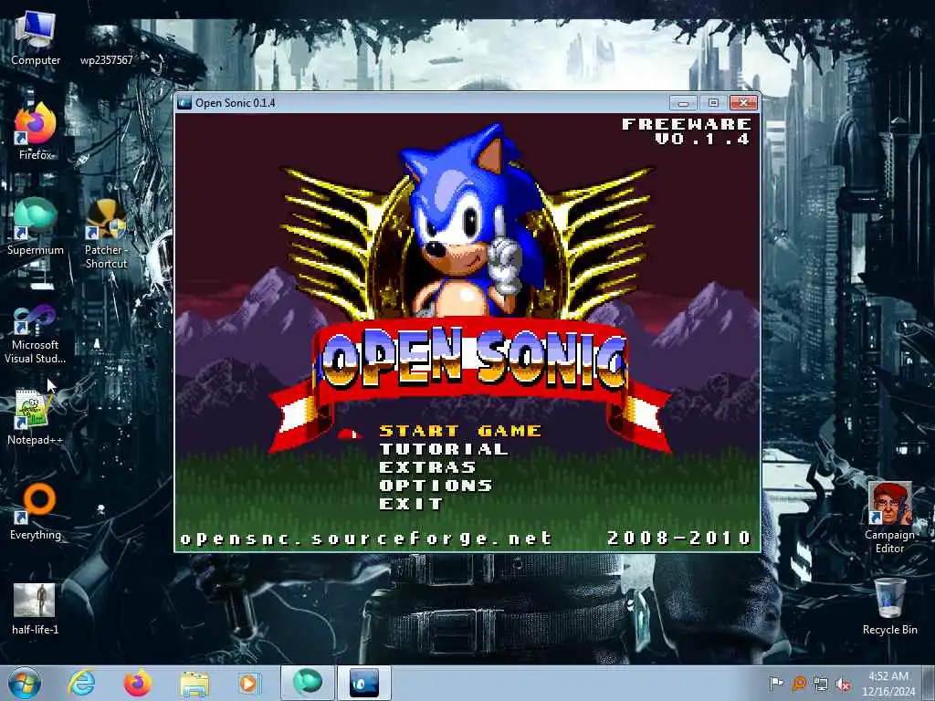The image size is (935, 701).
Task: Open the Windows Start menu
Action: [25, 683]
